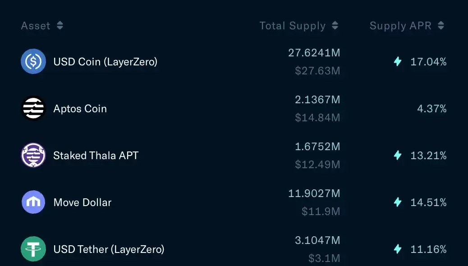Click lightning bolt icon beside 17.04%
Viewport: 468px width, 266px height.
(x=398, y=62)
